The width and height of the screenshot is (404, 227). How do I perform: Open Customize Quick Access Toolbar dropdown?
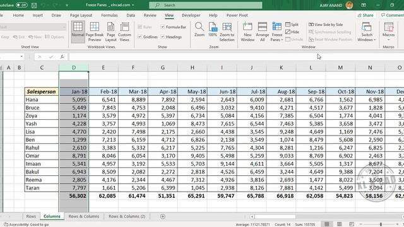coord(67,5)
